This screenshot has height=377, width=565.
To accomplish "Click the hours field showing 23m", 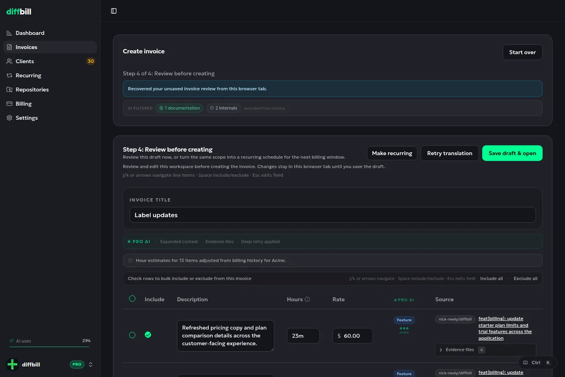I will point(303,336).
